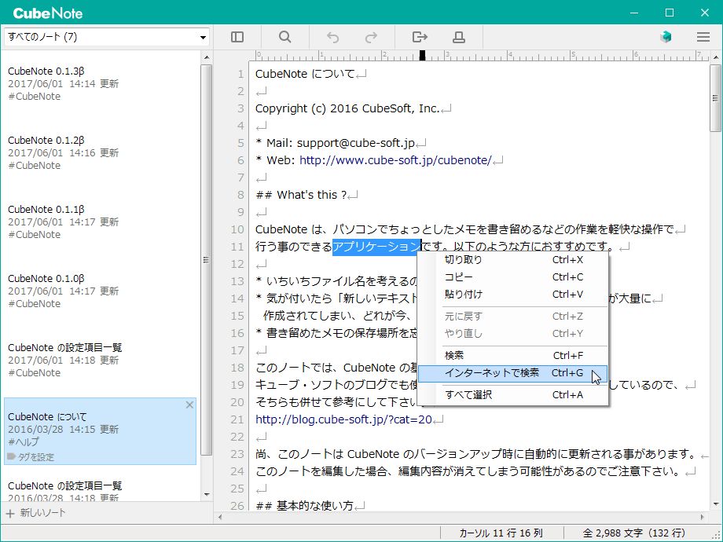This screenshot has width=723, height=542.
Task: Click editor horizontal scrollbar right arrow
Action: coord(703,517)
